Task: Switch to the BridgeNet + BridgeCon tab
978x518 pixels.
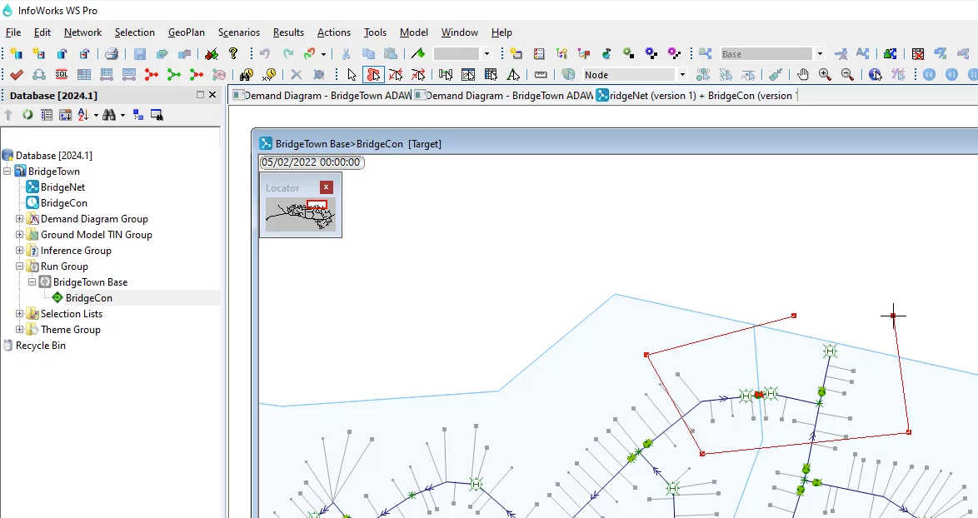Action: 696,96
